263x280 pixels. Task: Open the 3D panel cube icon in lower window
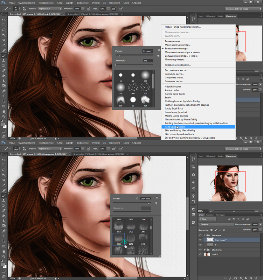coord(193,175)
